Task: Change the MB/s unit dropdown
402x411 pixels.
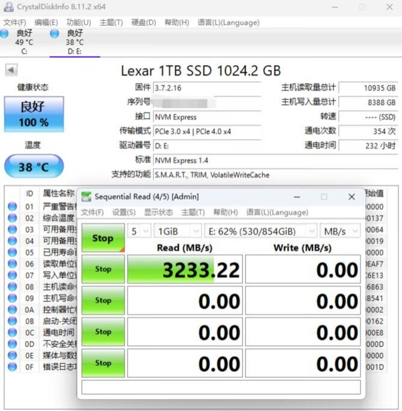Action: [340, 231]
